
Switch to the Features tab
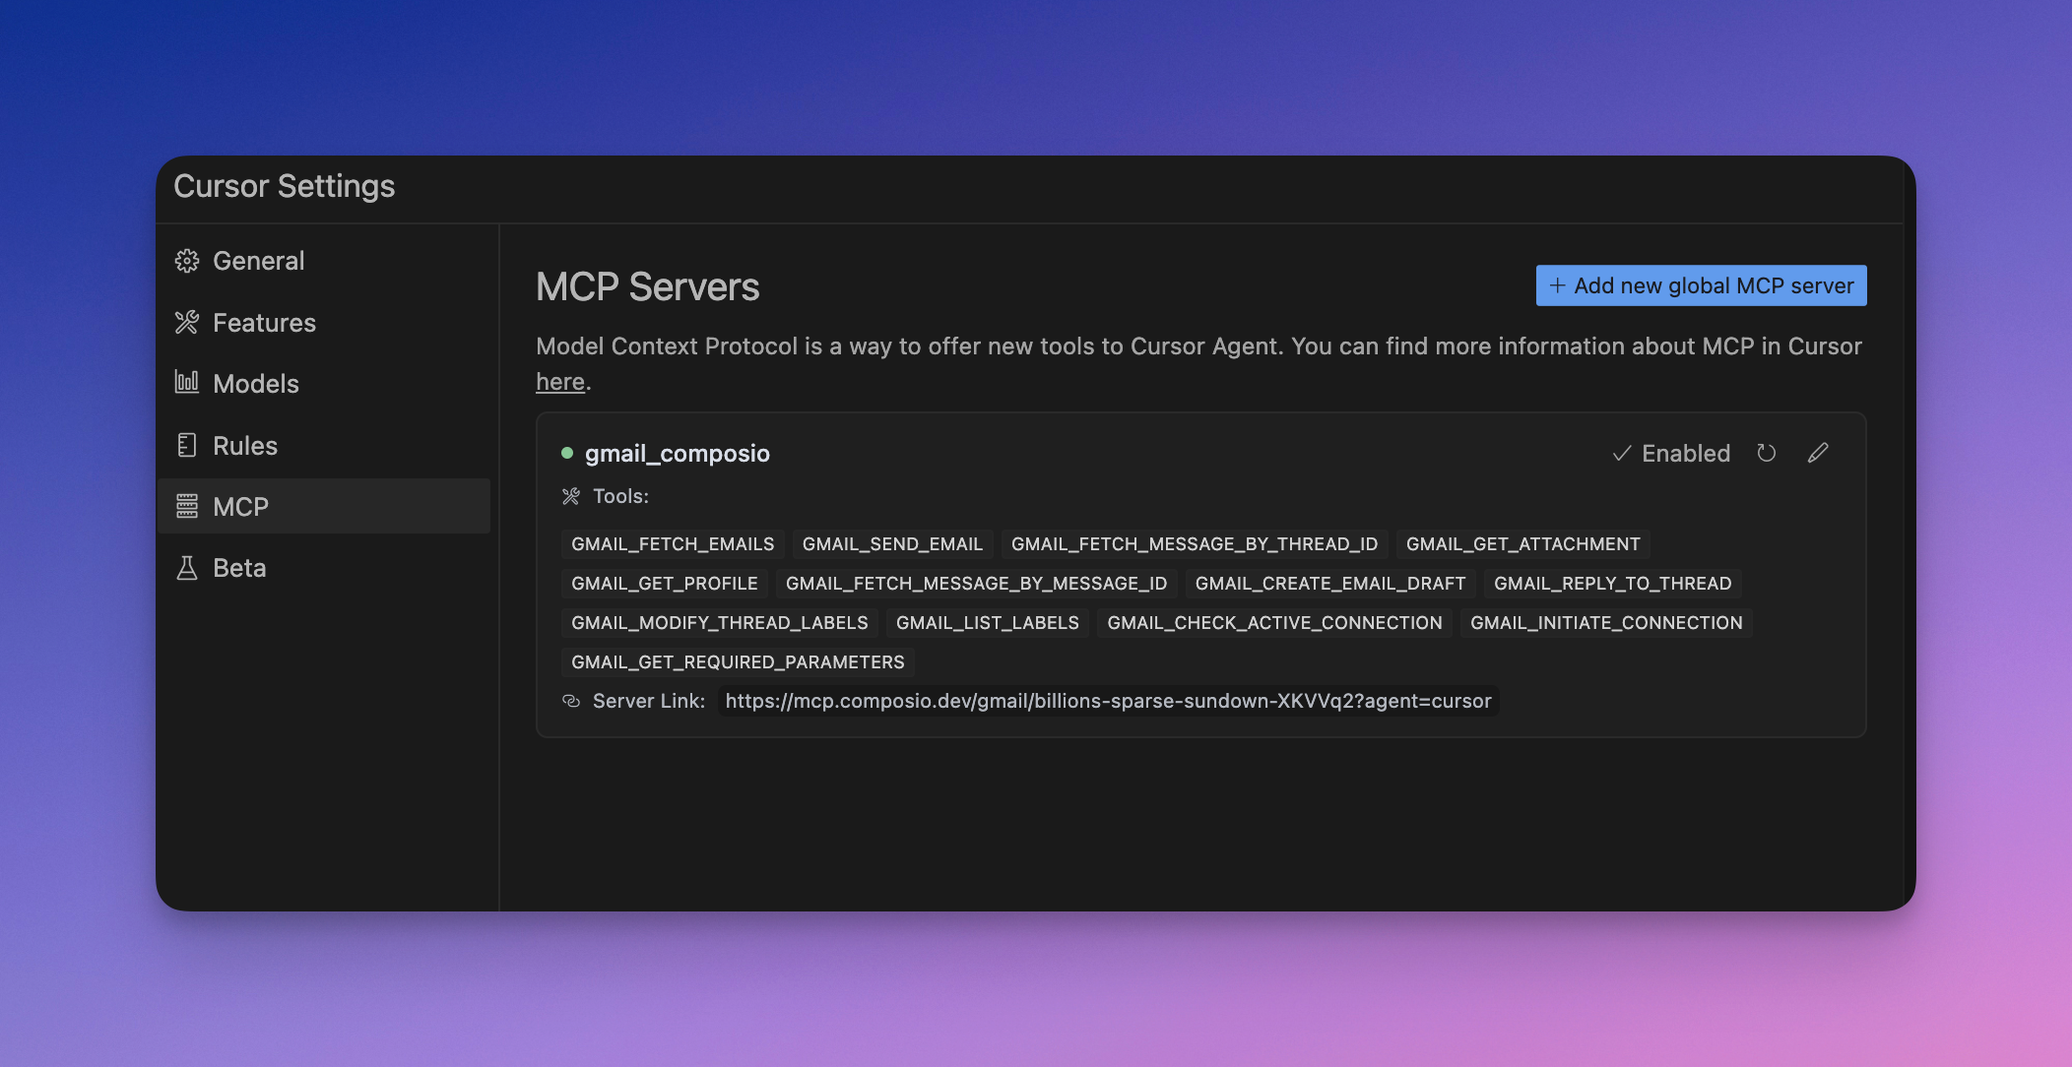tap(264, 323)
